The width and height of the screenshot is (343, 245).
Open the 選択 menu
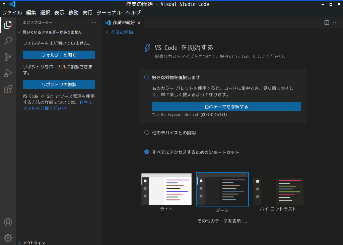pos(45,13)
